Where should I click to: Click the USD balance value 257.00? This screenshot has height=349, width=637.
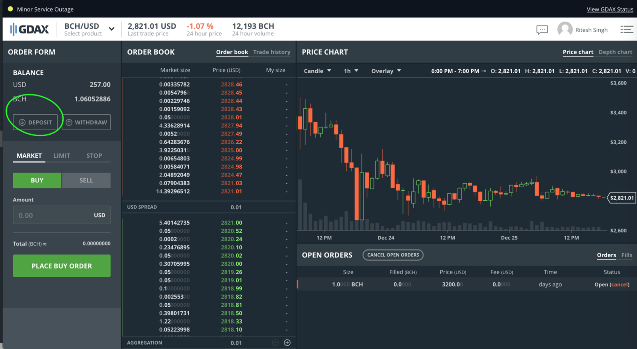(x=100, y=84)
